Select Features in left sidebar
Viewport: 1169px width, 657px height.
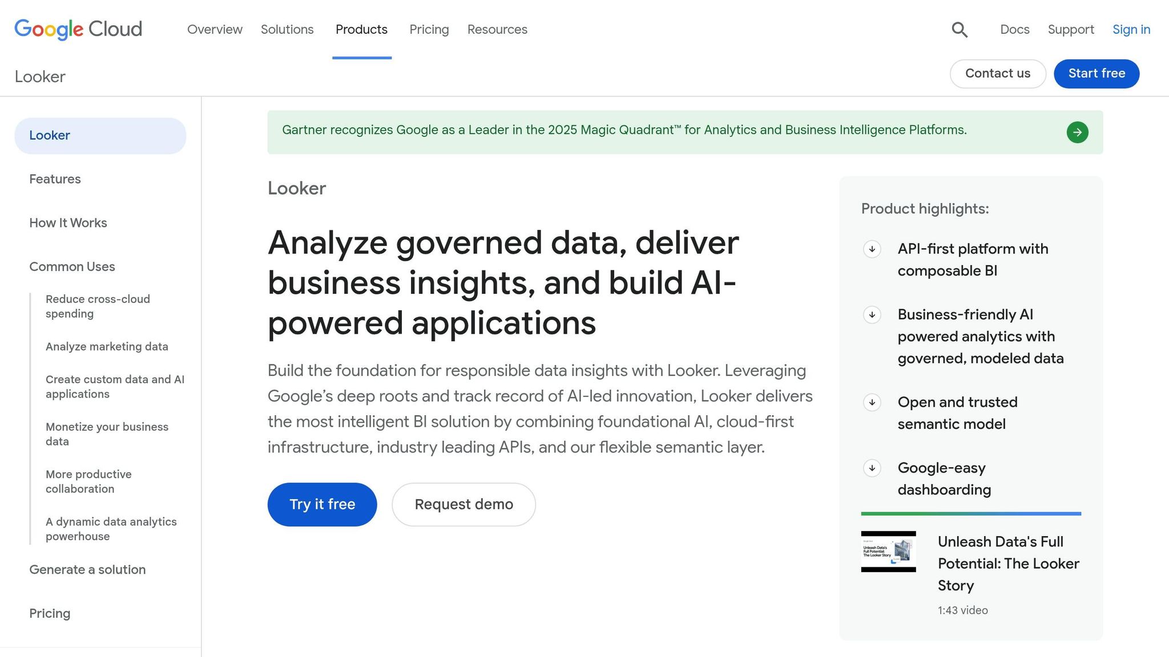[55, 179]
